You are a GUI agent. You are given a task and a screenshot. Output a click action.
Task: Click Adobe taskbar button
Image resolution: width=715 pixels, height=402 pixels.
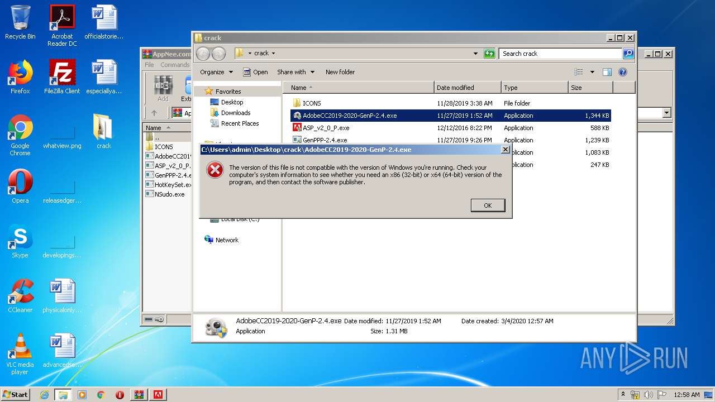click(x=158, y=395)
